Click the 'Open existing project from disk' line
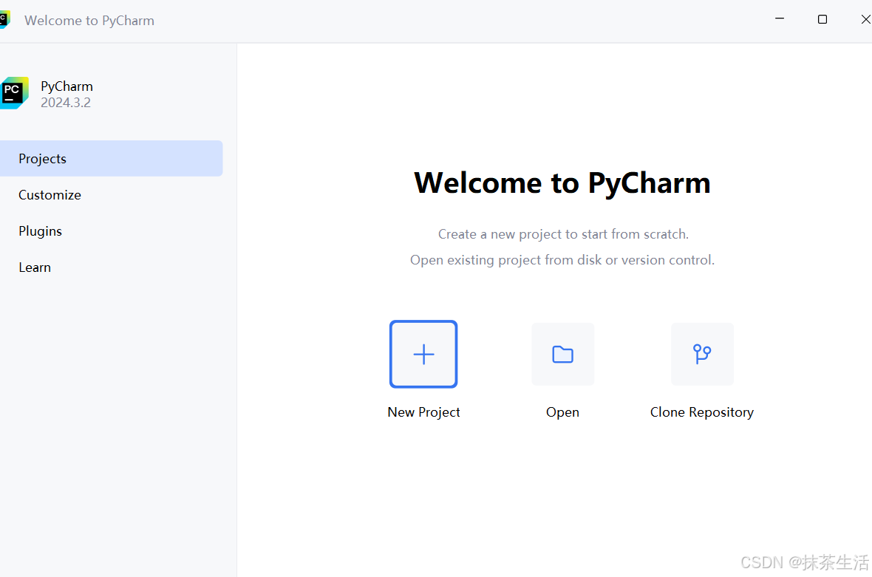Screen dimensions: 872x577 pos(562,260)
